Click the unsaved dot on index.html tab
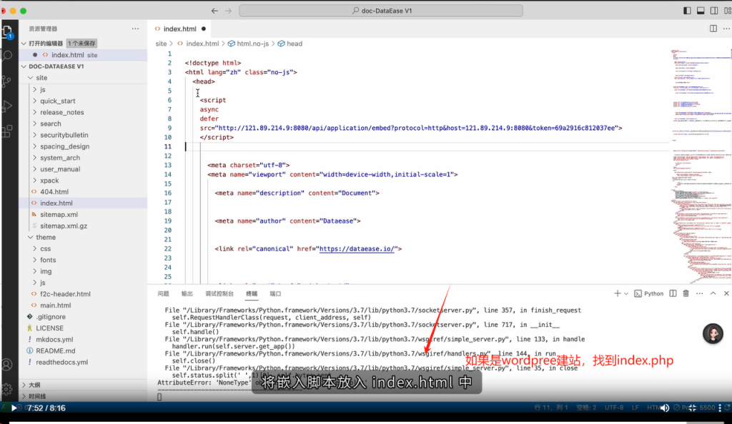 [204, 29]
